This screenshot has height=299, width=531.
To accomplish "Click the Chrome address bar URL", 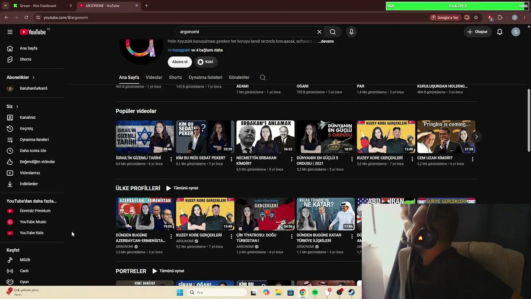I will point(66,17).
